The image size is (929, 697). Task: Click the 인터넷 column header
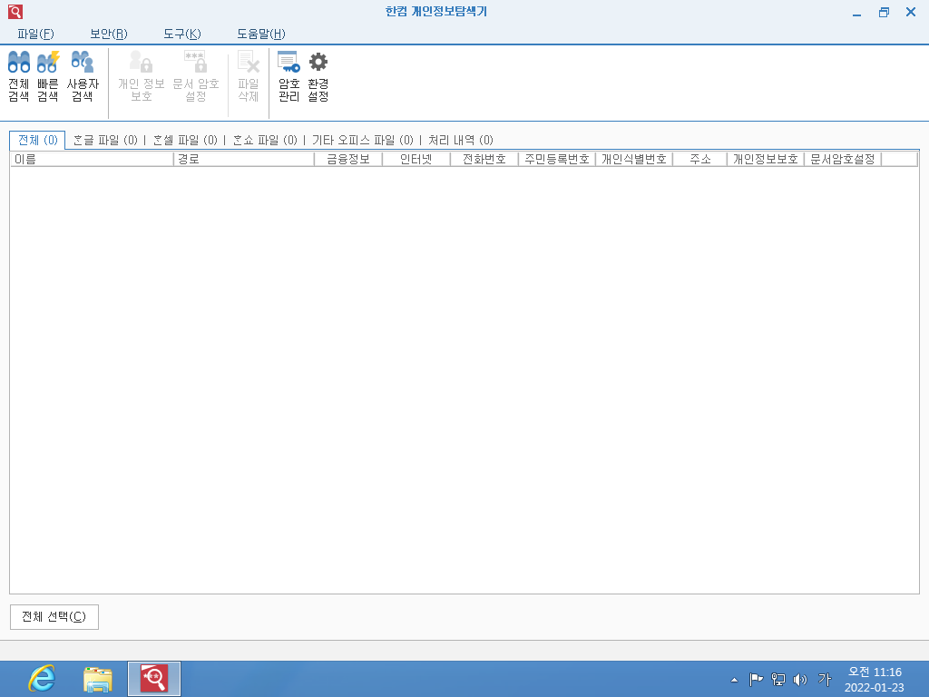[416, 159]
